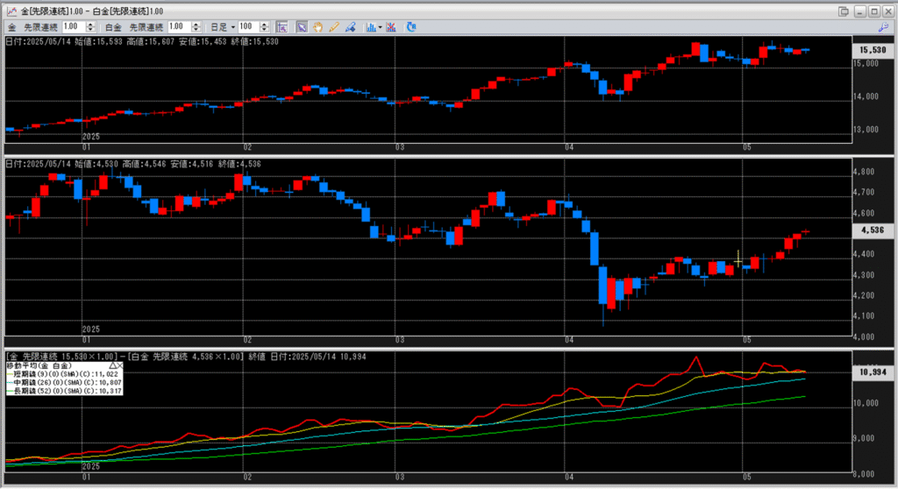The width and height of the screenshot is (898, 489).
Task: Click the gold chart OHLC header with 始値:15,593
Action: coord(142,42)
